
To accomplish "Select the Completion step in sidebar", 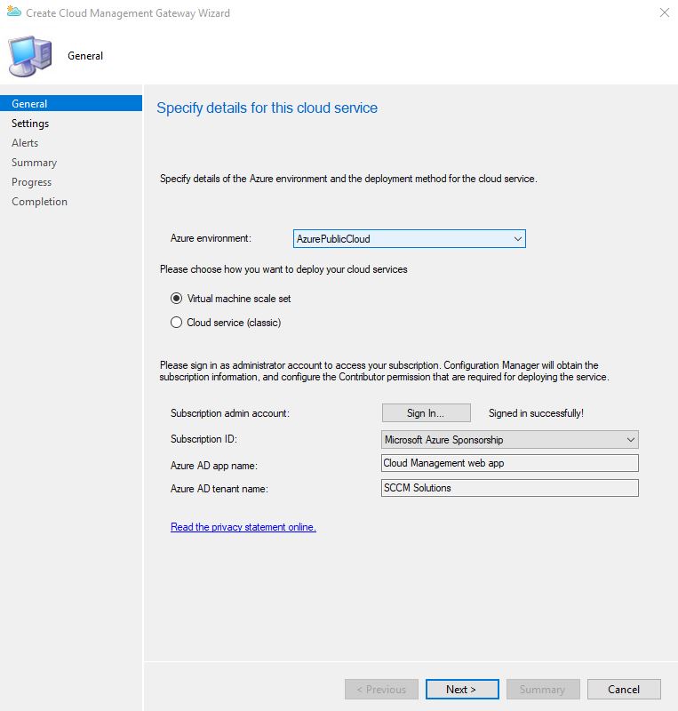I will pyautogui.click(x=39, y=202).
